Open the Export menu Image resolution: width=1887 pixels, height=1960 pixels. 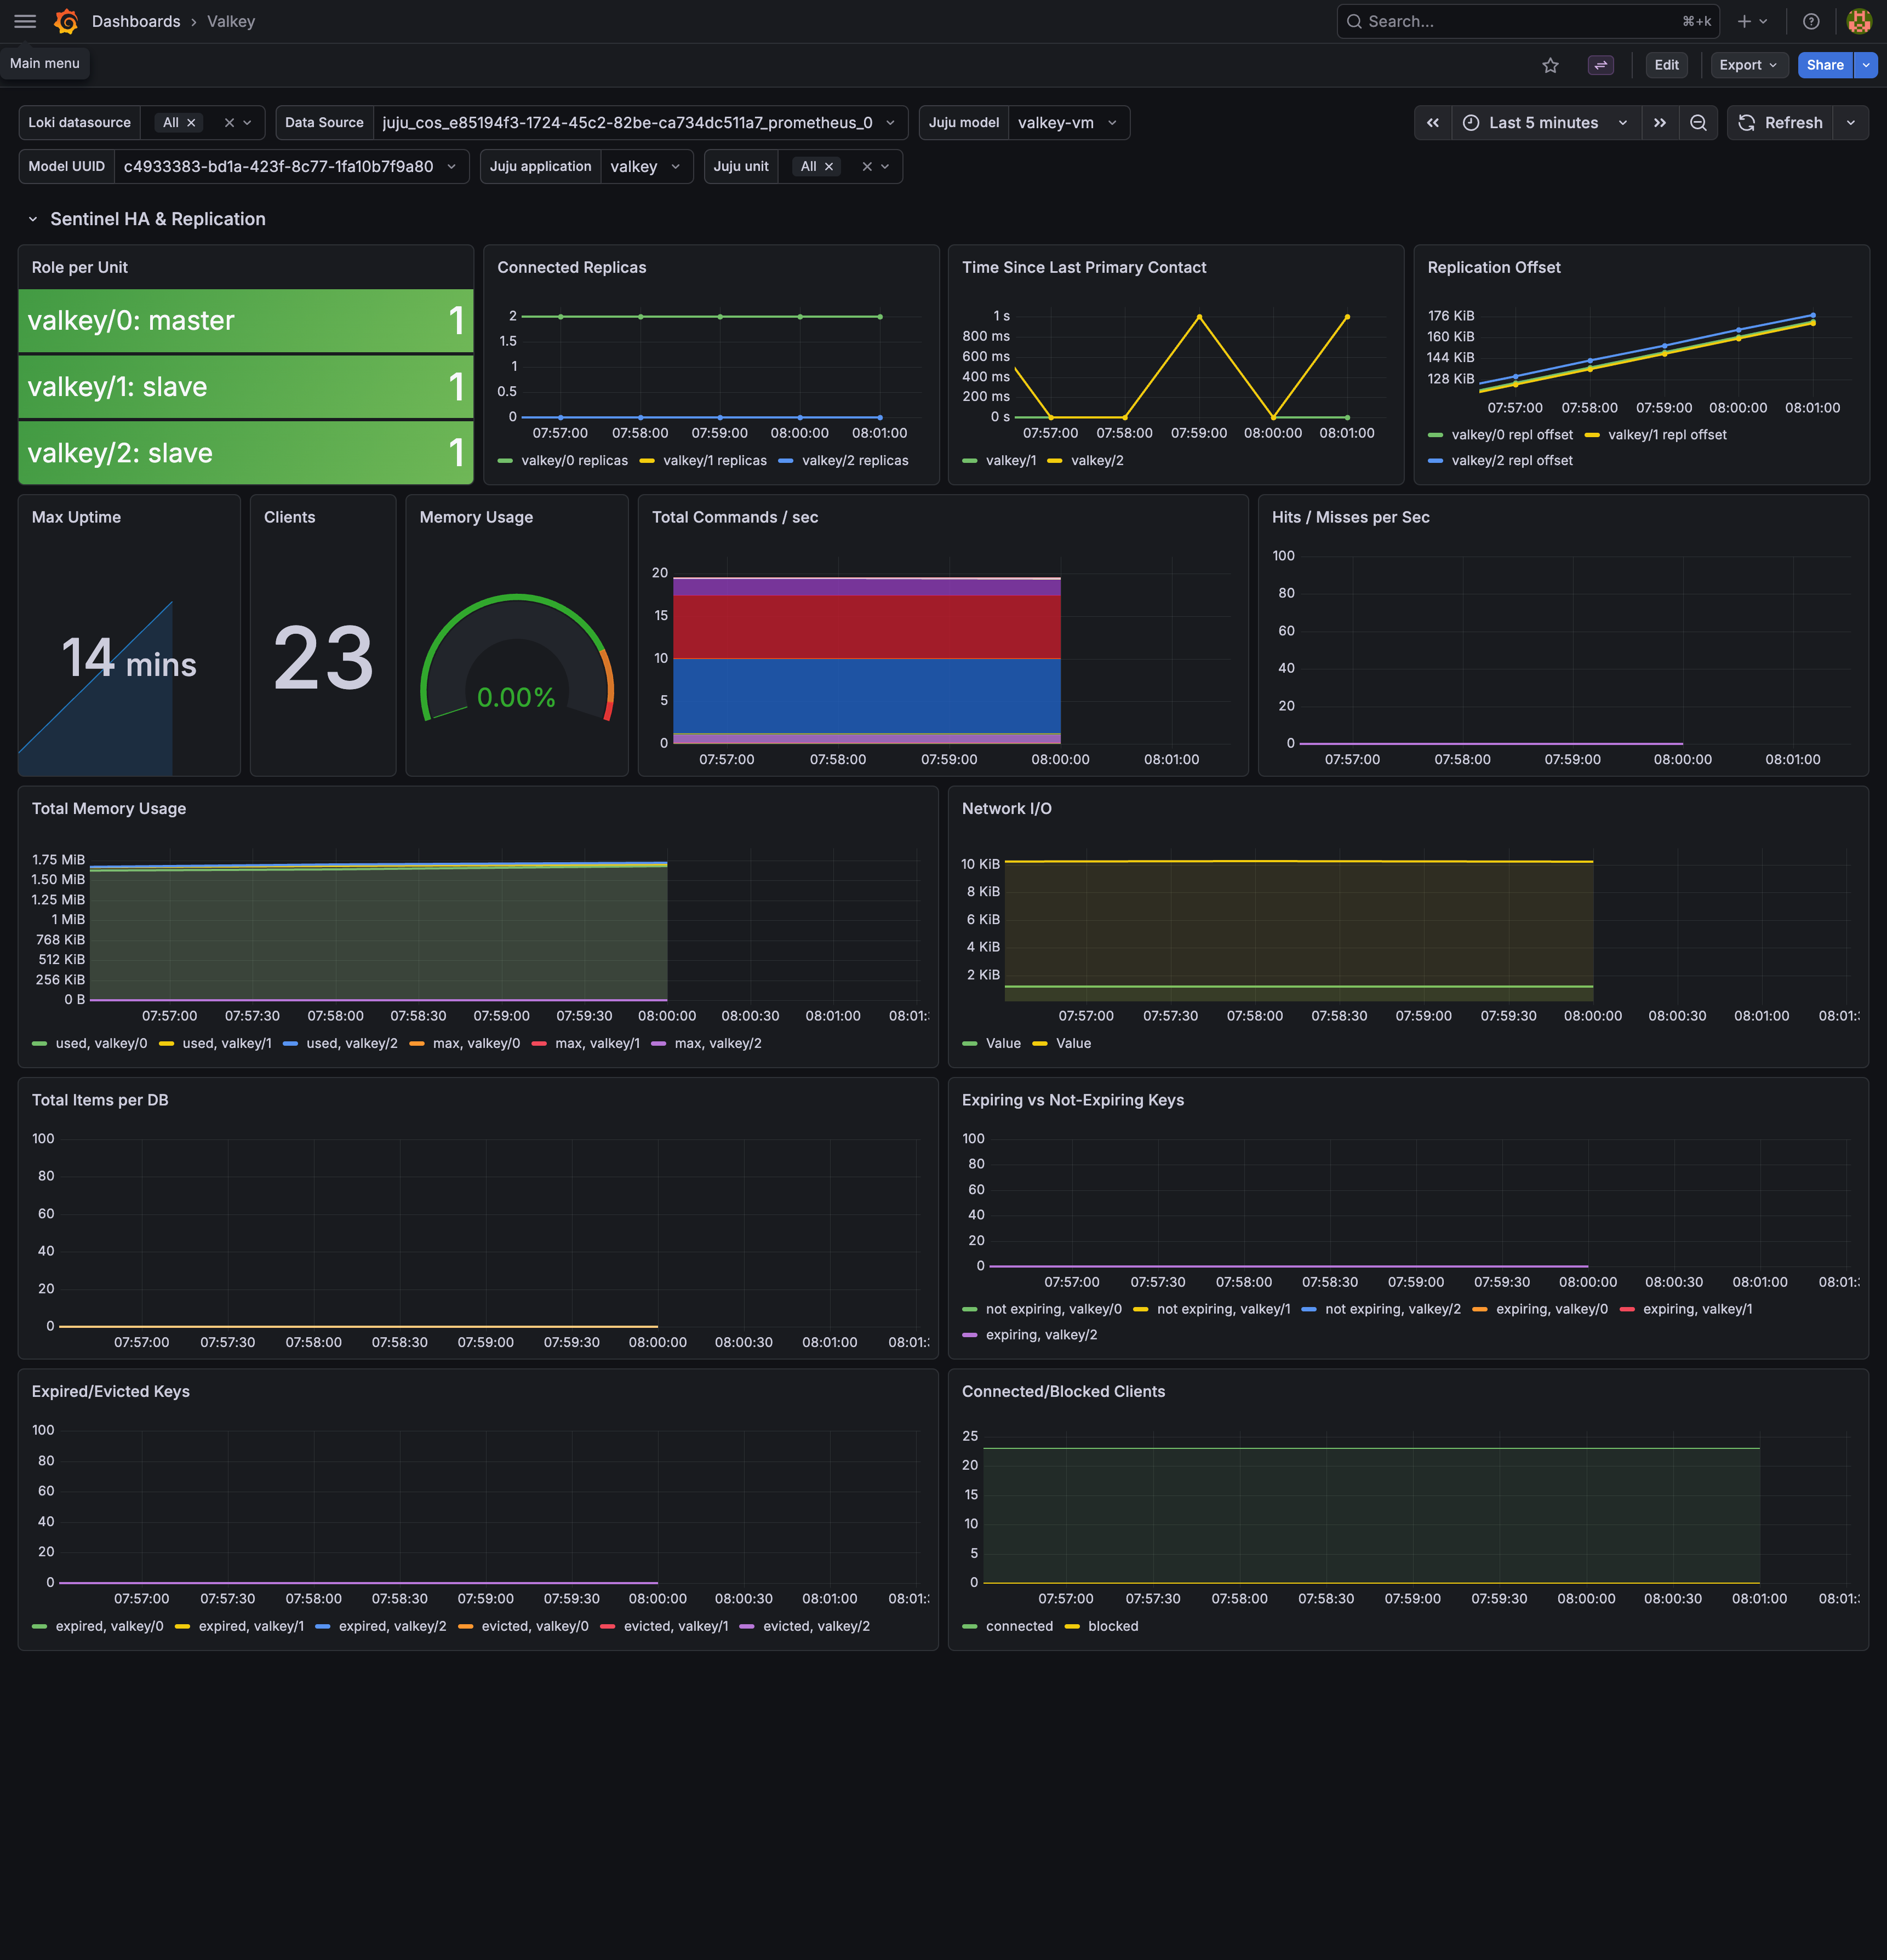(x=1749, y=65)
